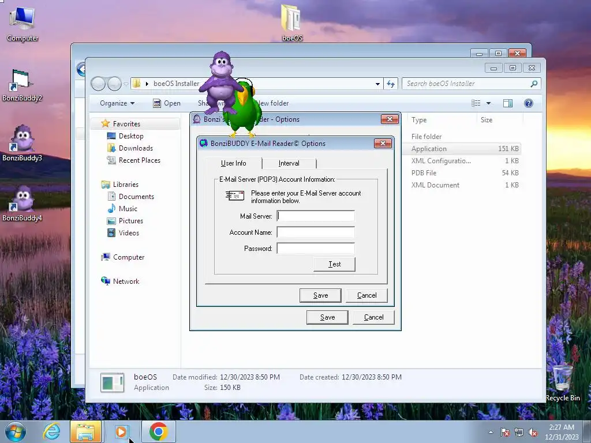Image resolution: width=591 pixels, height=443 pixels.
Task: Click the Open toolbar button
Action: pyautogui.click(x=167, y=103)
